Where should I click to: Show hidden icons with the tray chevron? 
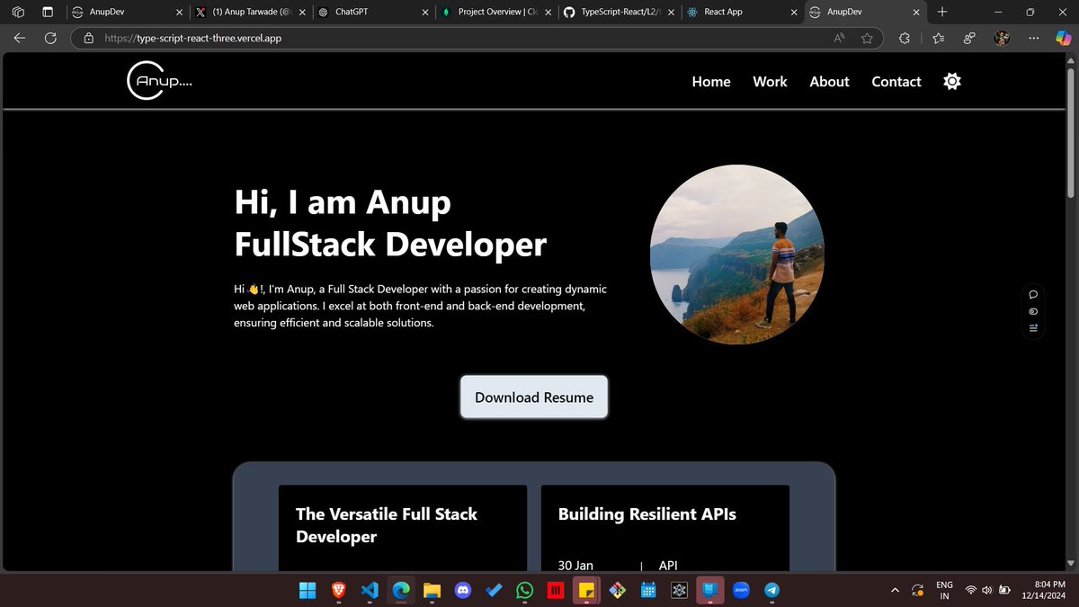[894, 590]
